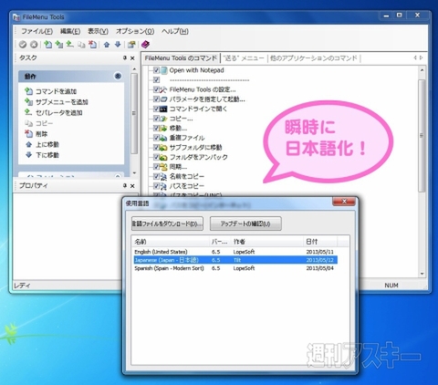Toggle the separator line checkbox
This screenshot has width=438, height=385.
(x=156, y=80)
